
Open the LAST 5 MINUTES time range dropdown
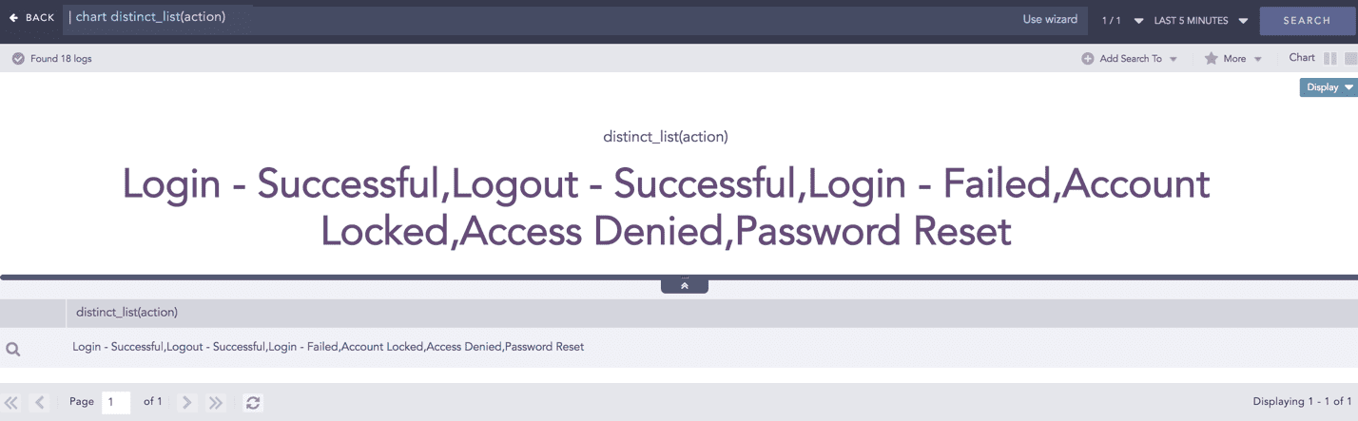pyautogui.click(x=1243, y=21)
